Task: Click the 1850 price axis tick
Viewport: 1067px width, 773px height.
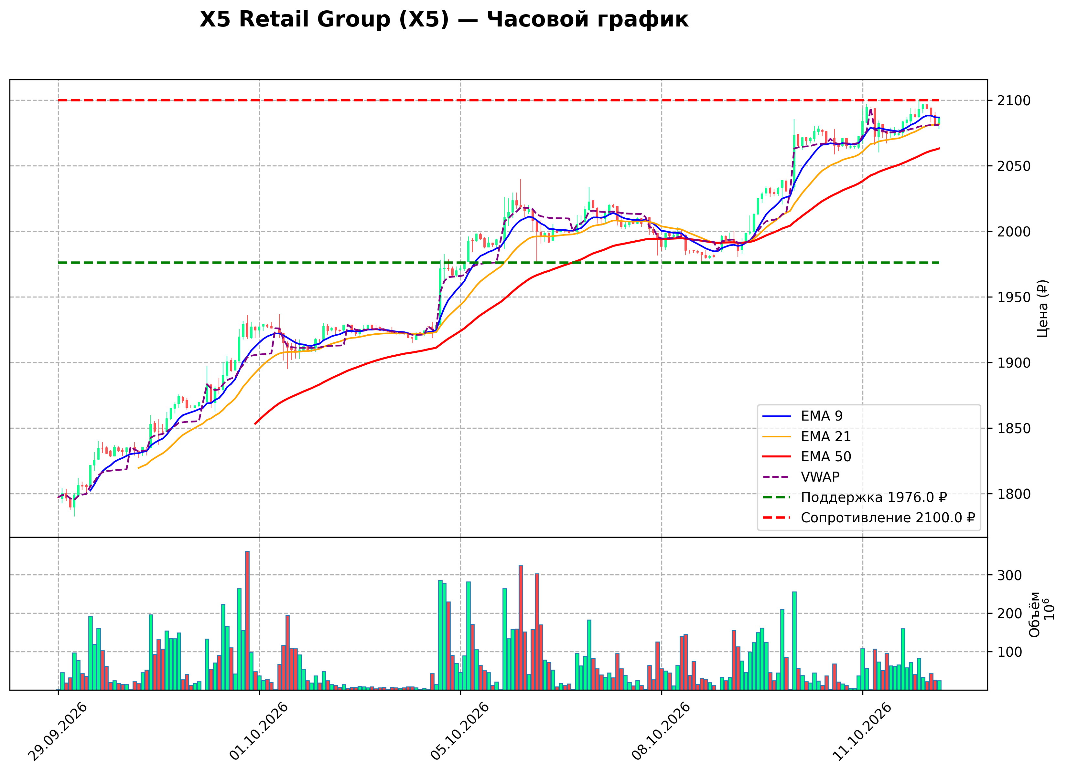Action: click(x=1014, y=429)
